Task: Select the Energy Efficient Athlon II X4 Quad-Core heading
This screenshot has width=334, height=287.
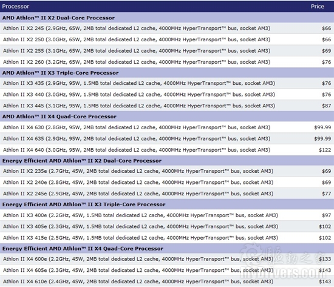Action: pyautogui.click(x=167, y=248)
